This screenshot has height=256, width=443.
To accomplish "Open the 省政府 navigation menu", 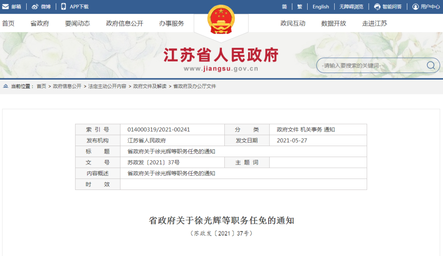I will tap(40, 23).
